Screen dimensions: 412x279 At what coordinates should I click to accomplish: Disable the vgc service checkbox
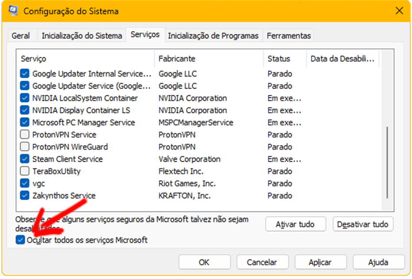click(25, 183)
